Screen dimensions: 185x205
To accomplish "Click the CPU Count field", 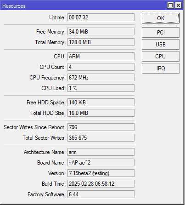I will (101, 67).
